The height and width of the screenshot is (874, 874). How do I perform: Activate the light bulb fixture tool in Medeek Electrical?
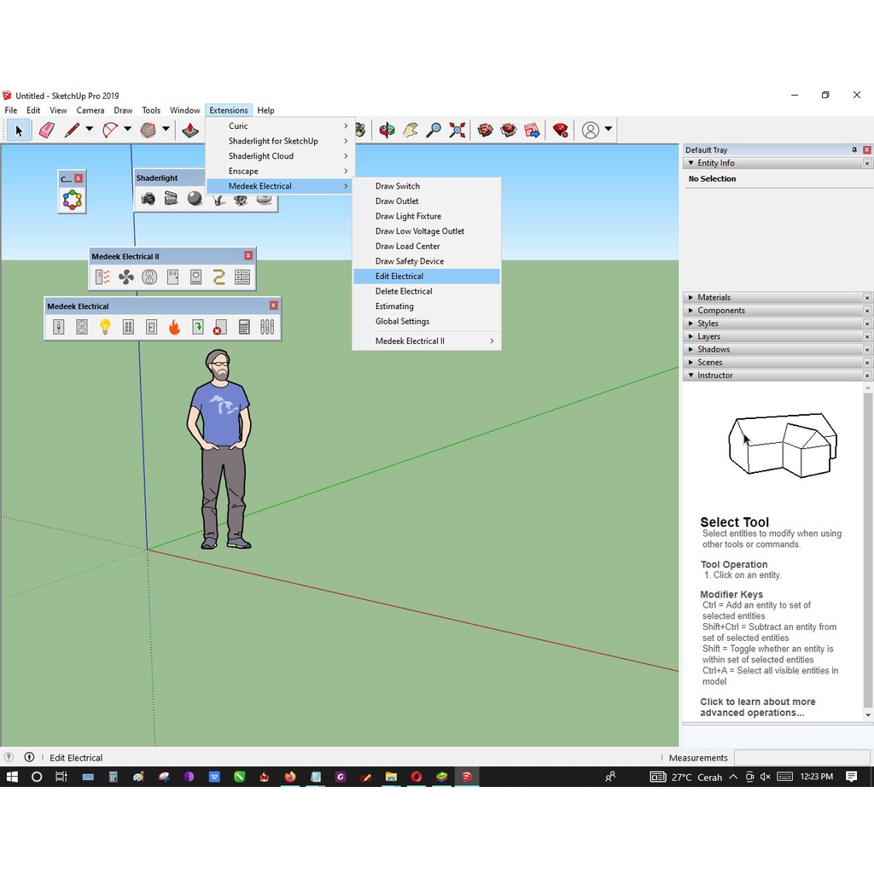tap(105, 327)
